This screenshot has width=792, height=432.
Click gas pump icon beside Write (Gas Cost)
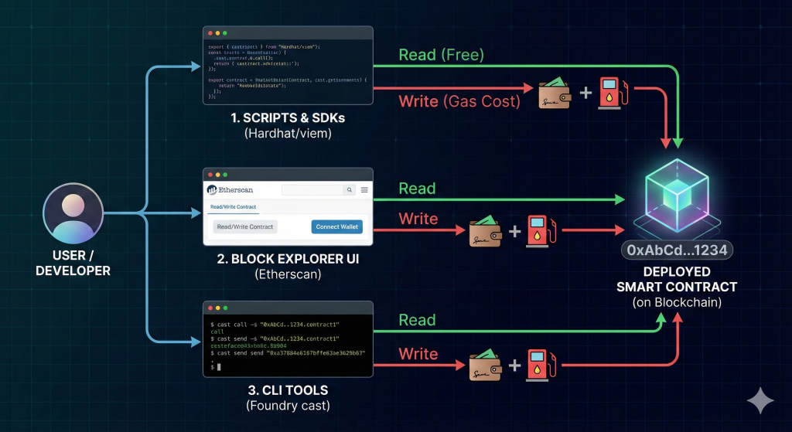coord(614,93)
